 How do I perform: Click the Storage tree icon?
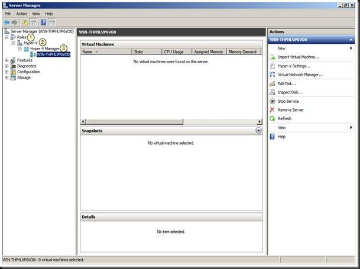point(13,77)
